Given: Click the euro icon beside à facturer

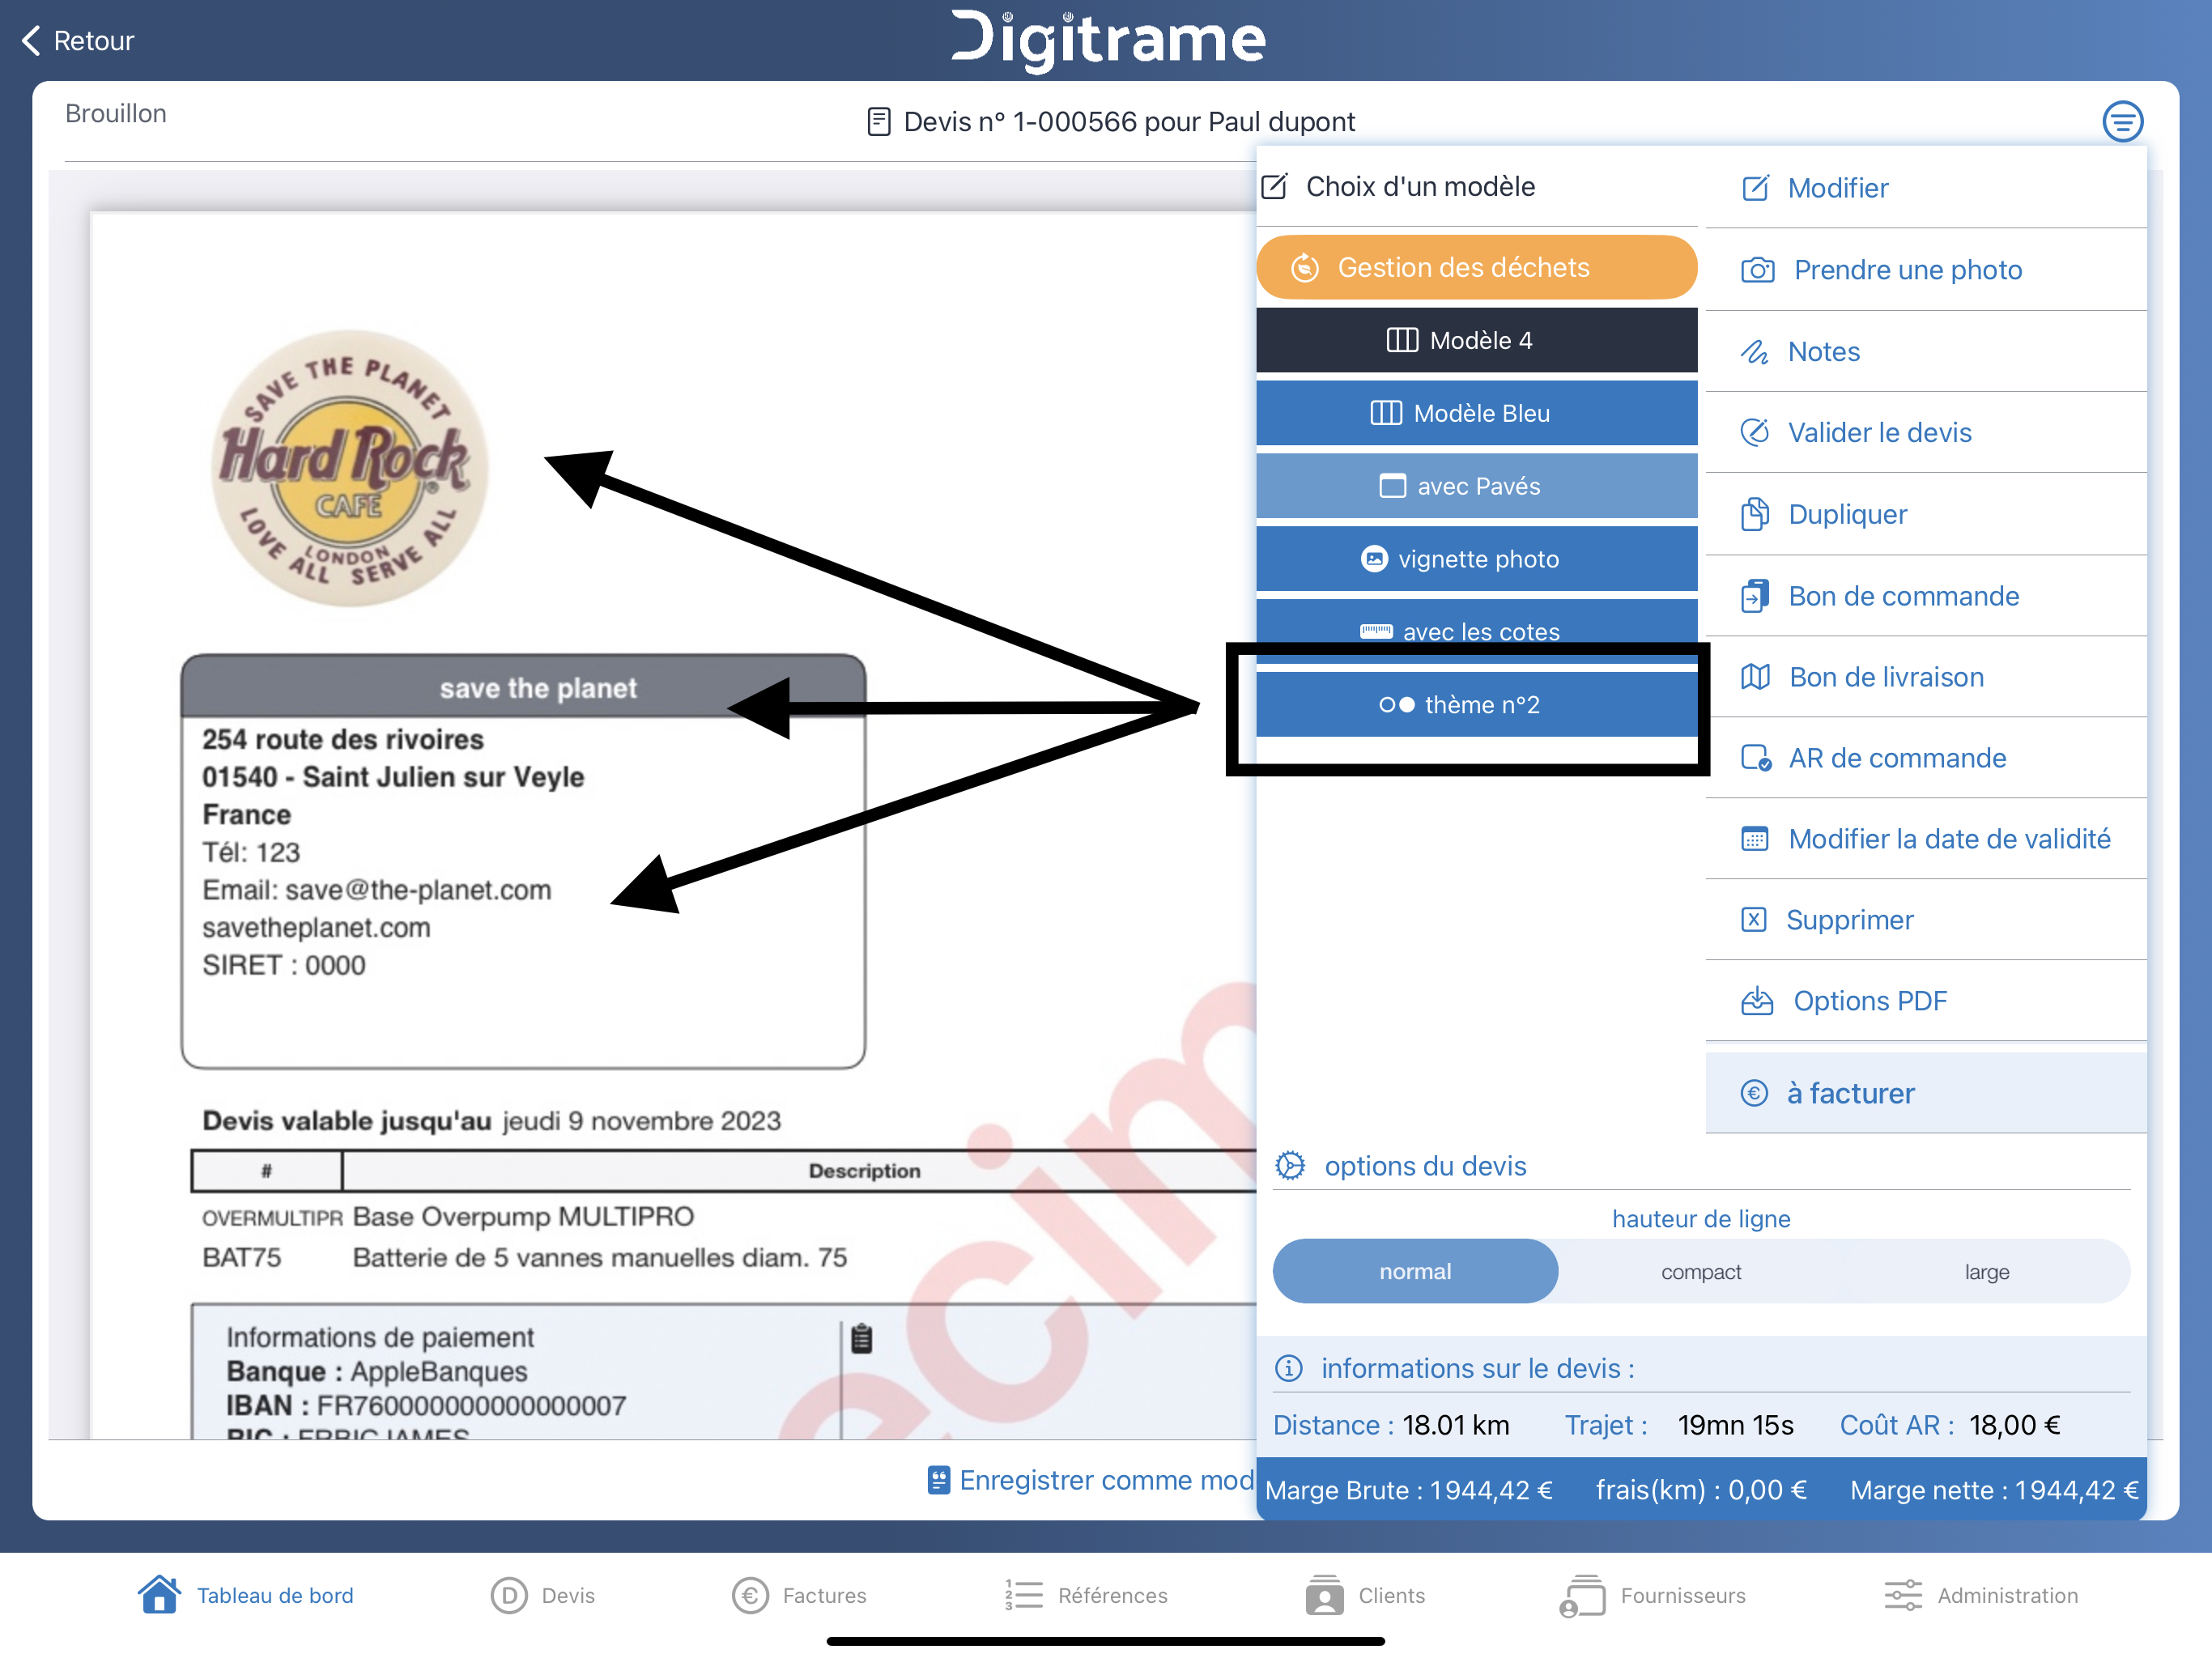Looking at the screenshot, I should (x=1754, y=1093).
